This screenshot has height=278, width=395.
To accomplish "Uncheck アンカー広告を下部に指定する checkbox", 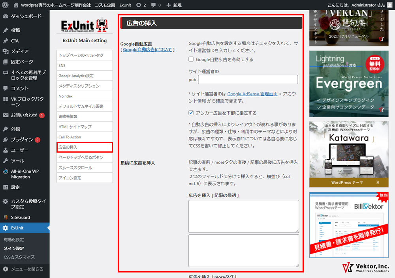I will coord(191,113).
